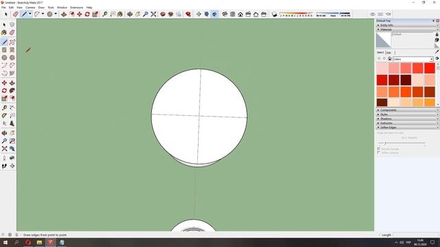440x247 pixels.
Task: Toggle Soften coplanar checkbox
Action: [379, 152]
